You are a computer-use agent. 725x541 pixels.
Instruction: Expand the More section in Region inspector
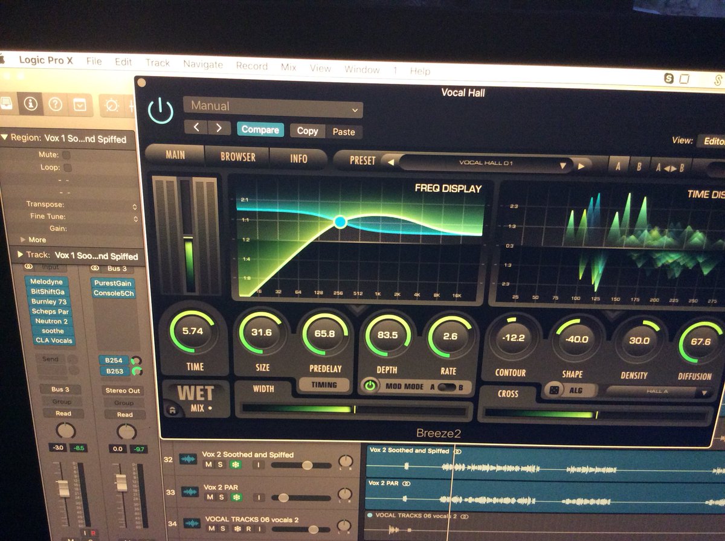point(24,239)
